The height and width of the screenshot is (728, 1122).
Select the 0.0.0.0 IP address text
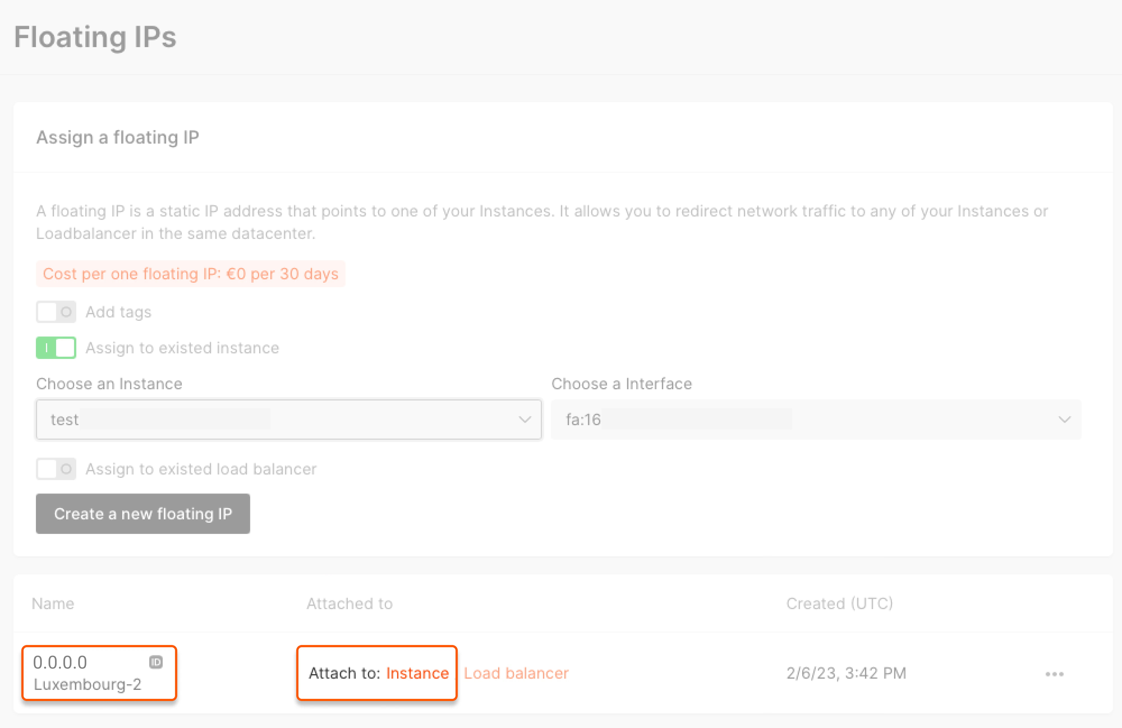(x=60, y=662)
